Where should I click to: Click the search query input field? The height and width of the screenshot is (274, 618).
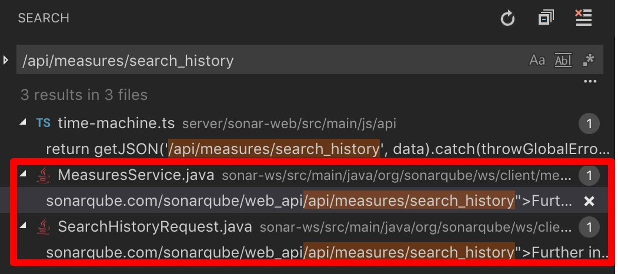270,60
